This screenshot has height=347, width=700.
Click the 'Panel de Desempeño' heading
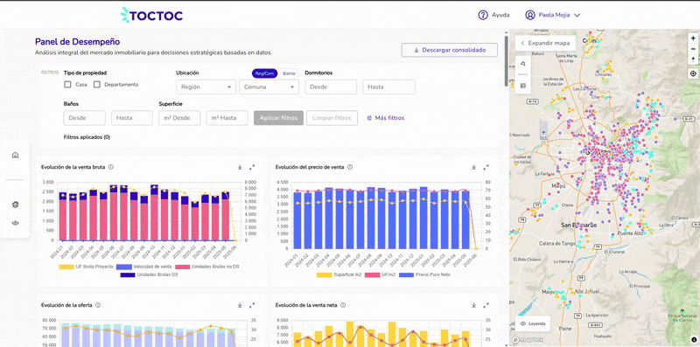pyautogui.click(x=77, y=42)
